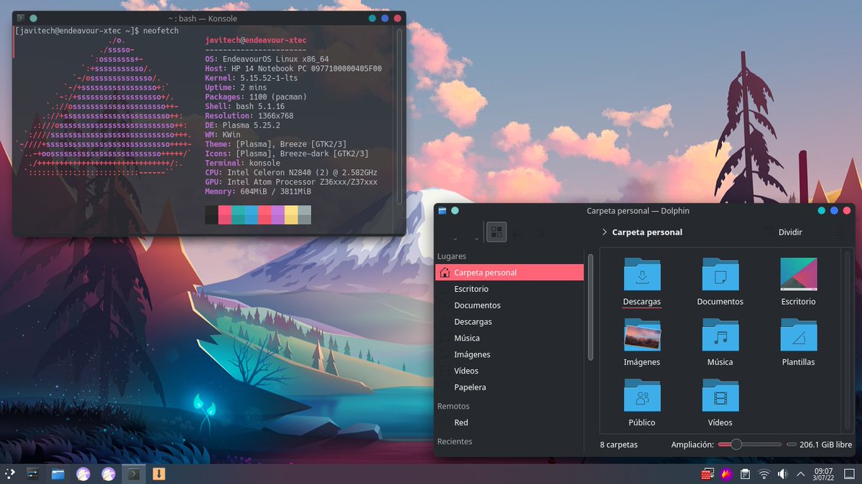The image size is (862, 484).
Task: Open the firewall icon in the system tray
Action: 707,474
